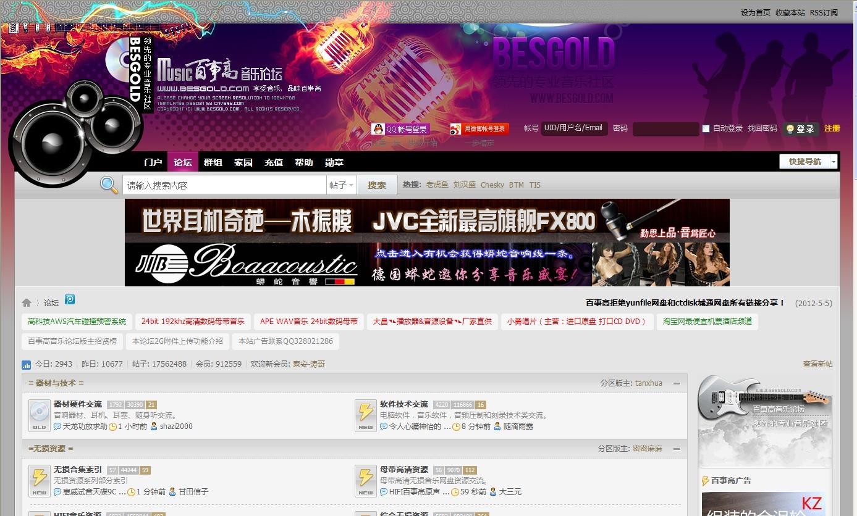Click speech bubble icon before 惠威试音天碟9C
The width and height of the screenshot is (857, 516).
(x=57, y=492)
